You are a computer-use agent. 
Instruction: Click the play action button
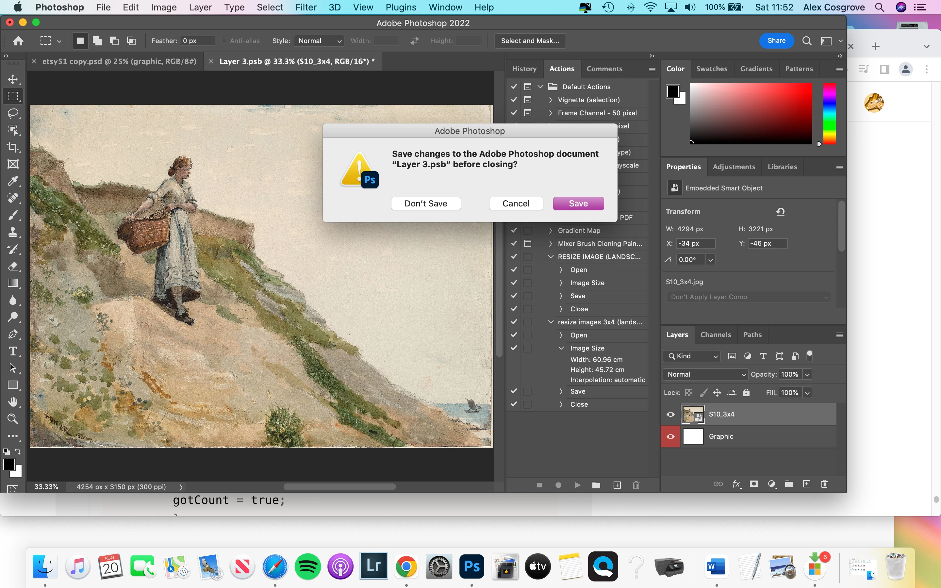577,485
